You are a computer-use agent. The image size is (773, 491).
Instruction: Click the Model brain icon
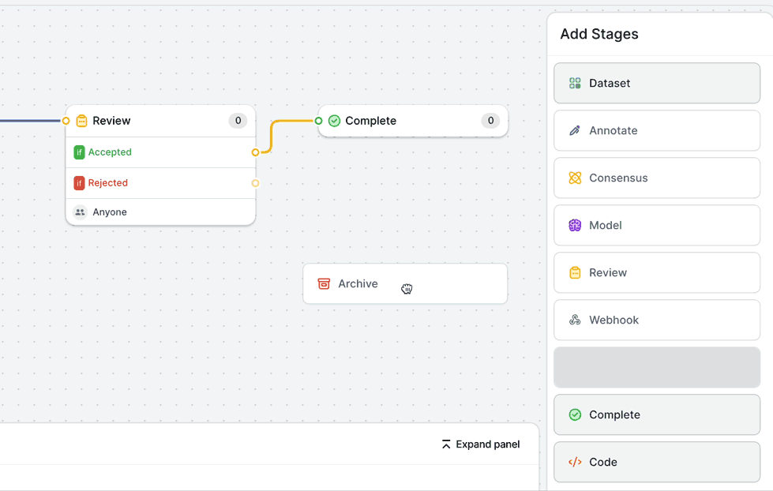tap(575, 225)
